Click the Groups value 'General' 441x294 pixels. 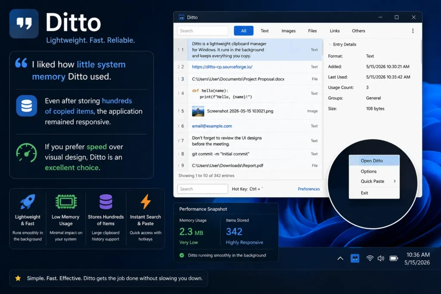373,98
